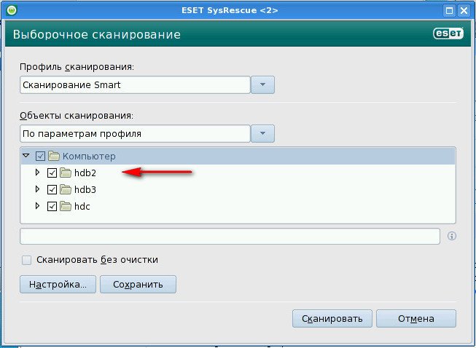Click the Компьютер folder icon
This screenshot has width=476, height=348.
point(54,156)
